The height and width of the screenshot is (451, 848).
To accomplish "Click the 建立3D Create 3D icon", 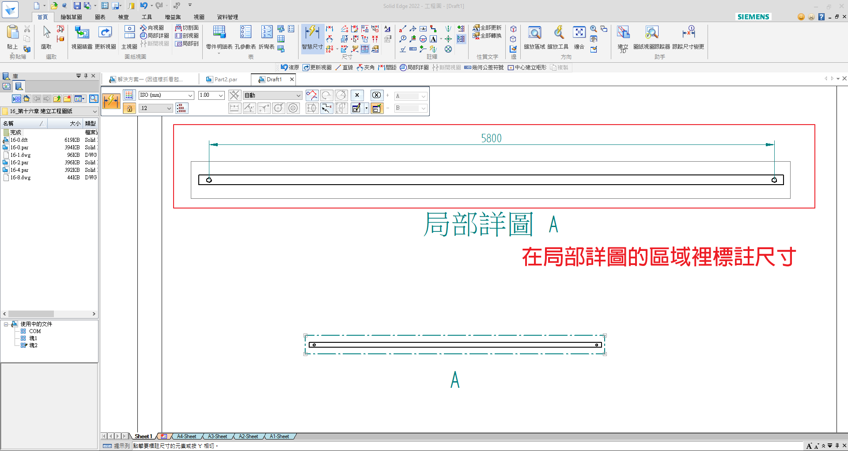I will pos(623,39).
